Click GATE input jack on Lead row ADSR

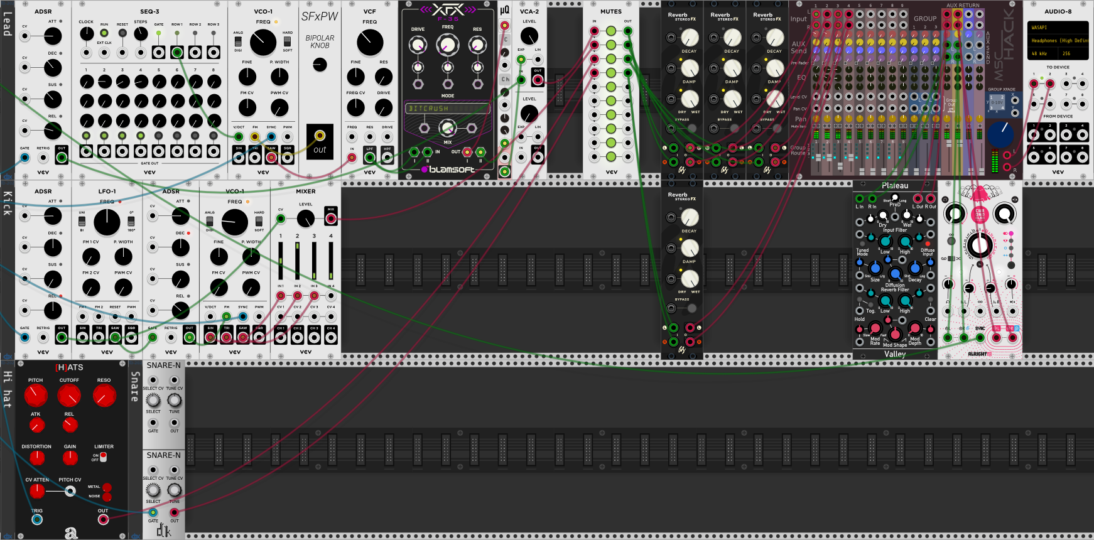(24, 158)
